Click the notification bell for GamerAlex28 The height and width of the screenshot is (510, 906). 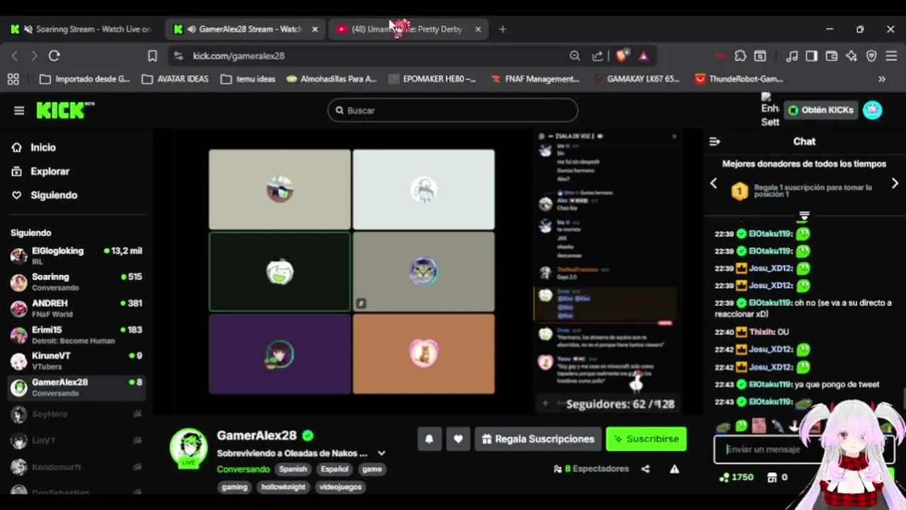tap(429, 439)
